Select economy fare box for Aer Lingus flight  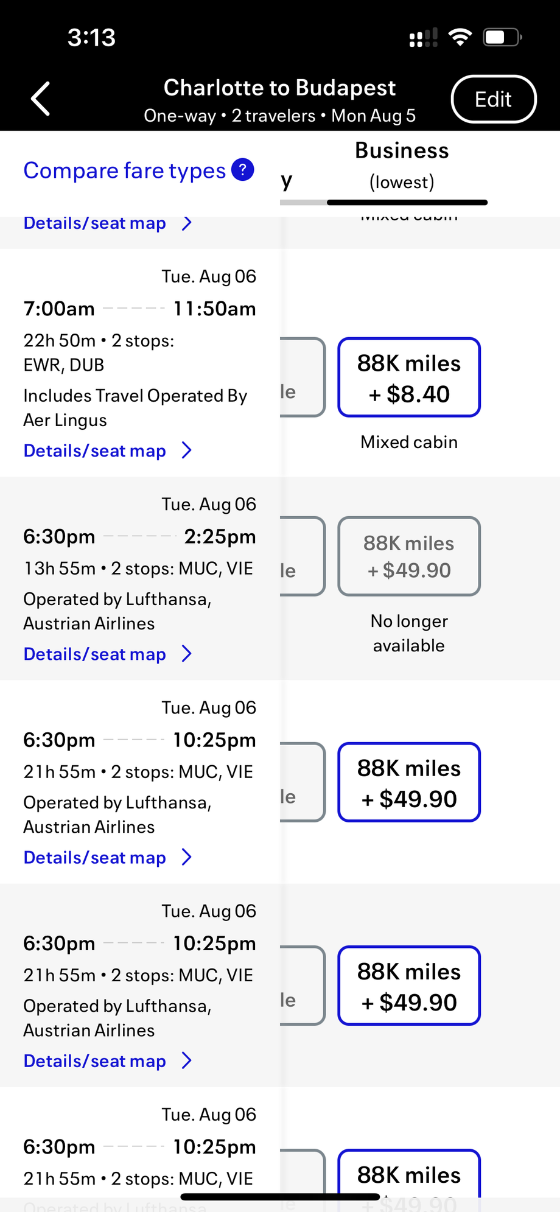click(x=302, y=377)
